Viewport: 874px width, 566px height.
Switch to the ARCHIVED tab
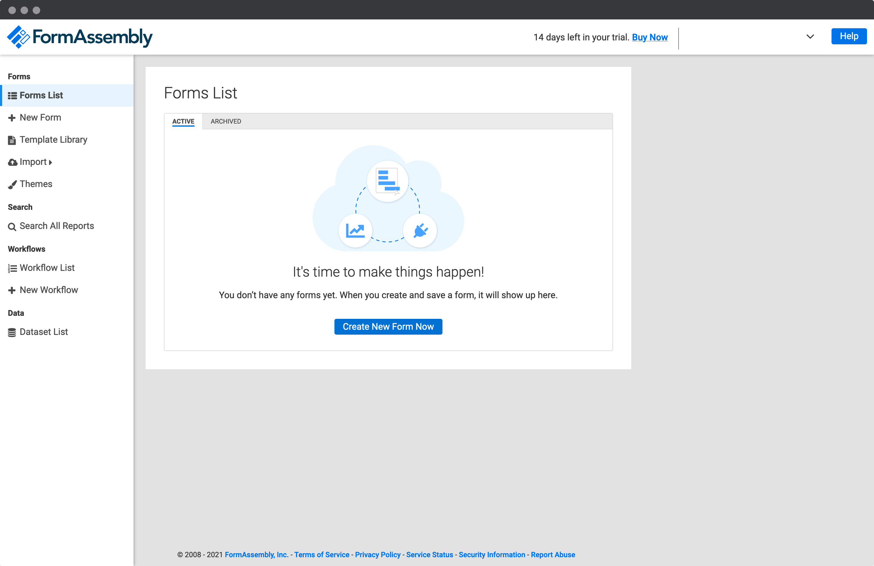(x=225, y=121)
